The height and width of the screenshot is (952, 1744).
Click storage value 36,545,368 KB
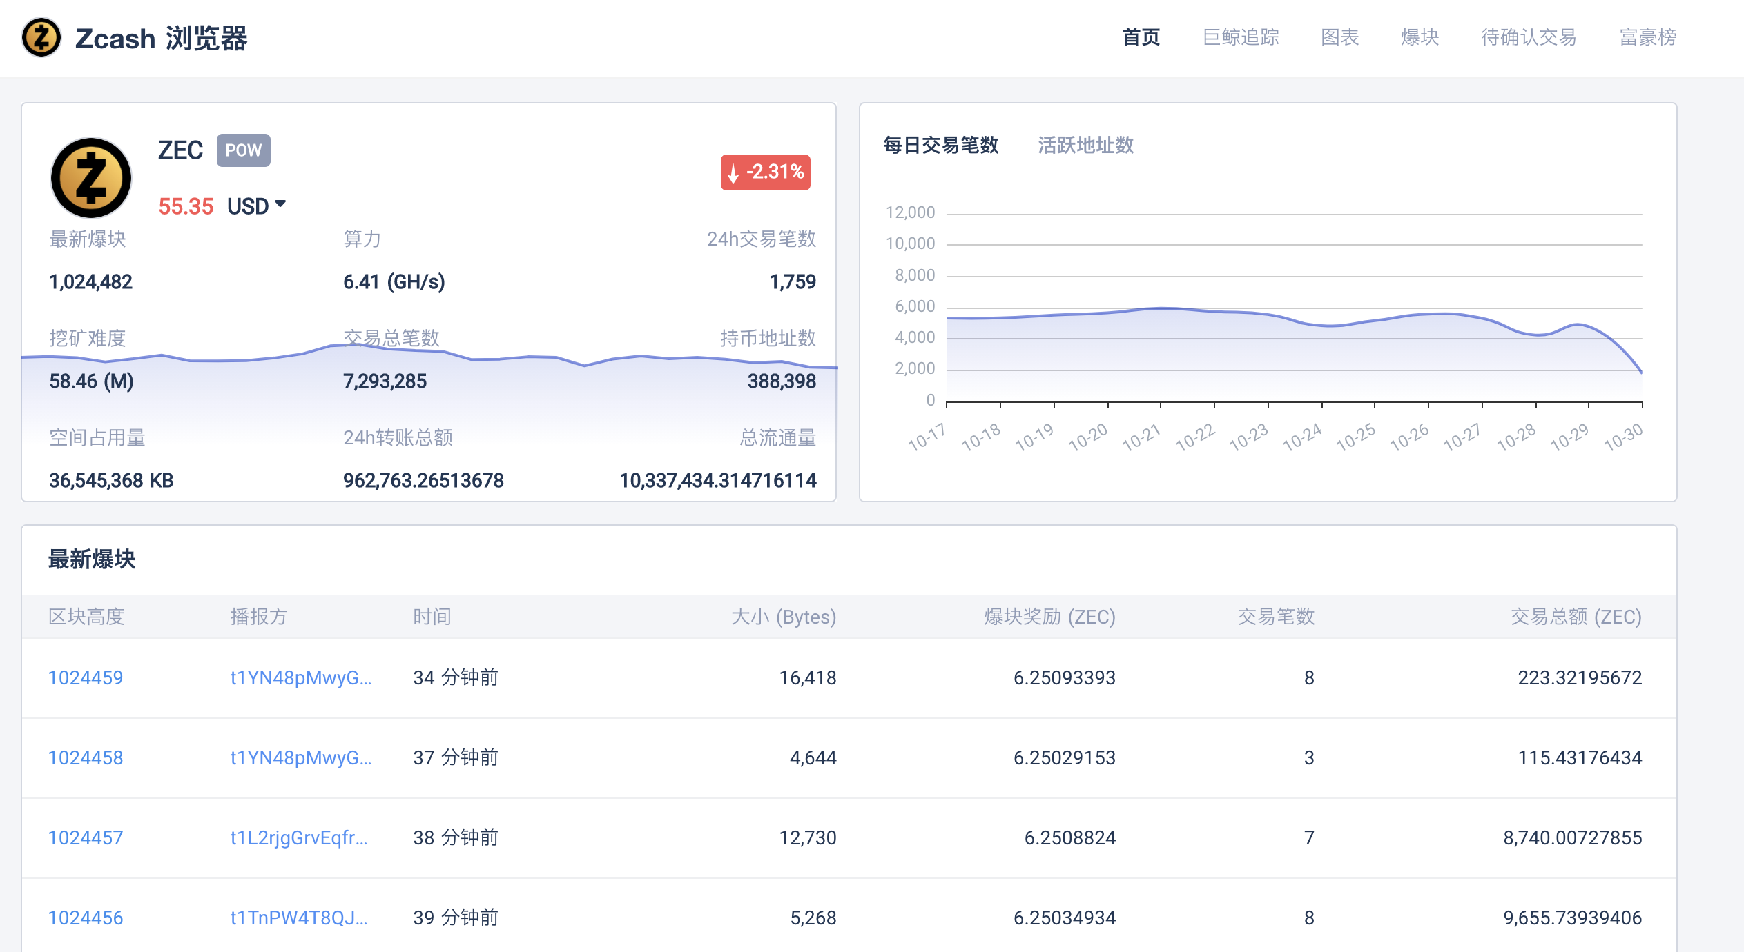pos(111,480)
